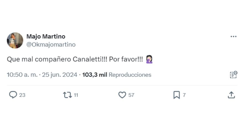Click the facepalm emoji in the tweet

click(x=149, y=59)
